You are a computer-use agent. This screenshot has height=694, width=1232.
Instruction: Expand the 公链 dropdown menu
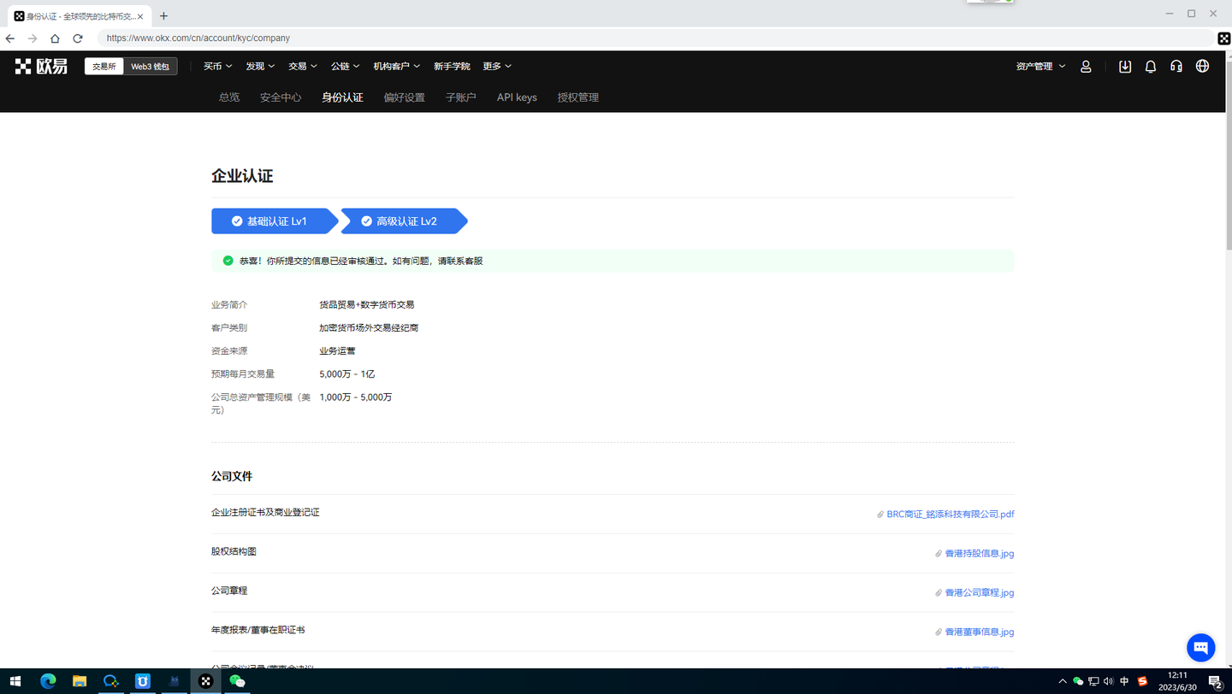(346, 66)
